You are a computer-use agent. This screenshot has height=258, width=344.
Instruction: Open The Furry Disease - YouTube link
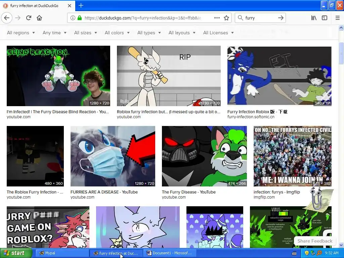pyautogui.click(x=189, y=192)
